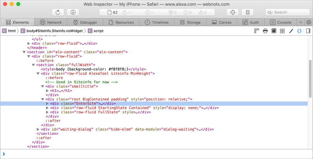
Task: Collapse the AlexaTool siteinfo MinHeight div
Action: coord(38,73)
